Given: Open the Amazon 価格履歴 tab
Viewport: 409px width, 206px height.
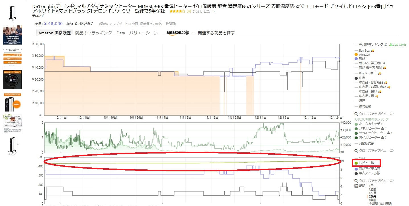Looking at the screenshot, I should 54,33.
